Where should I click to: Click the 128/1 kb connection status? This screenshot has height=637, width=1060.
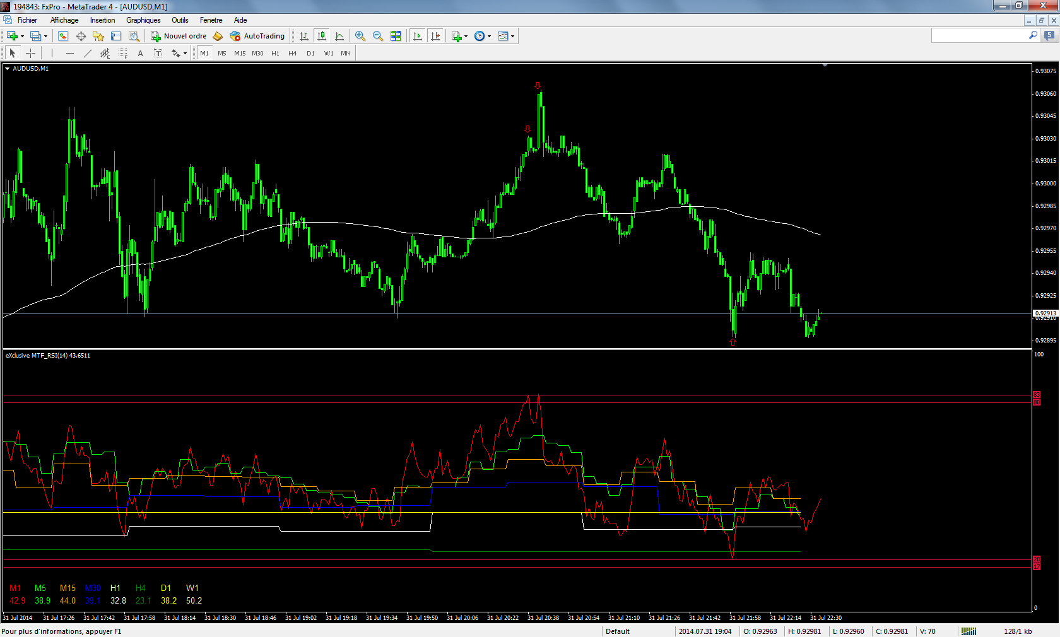(1018, 631)
